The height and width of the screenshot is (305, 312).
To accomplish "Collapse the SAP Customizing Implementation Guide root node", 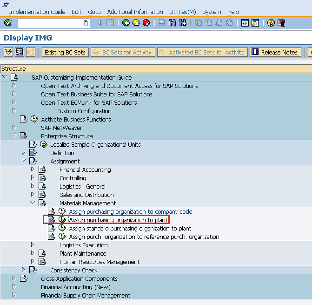I will [5, 76].
